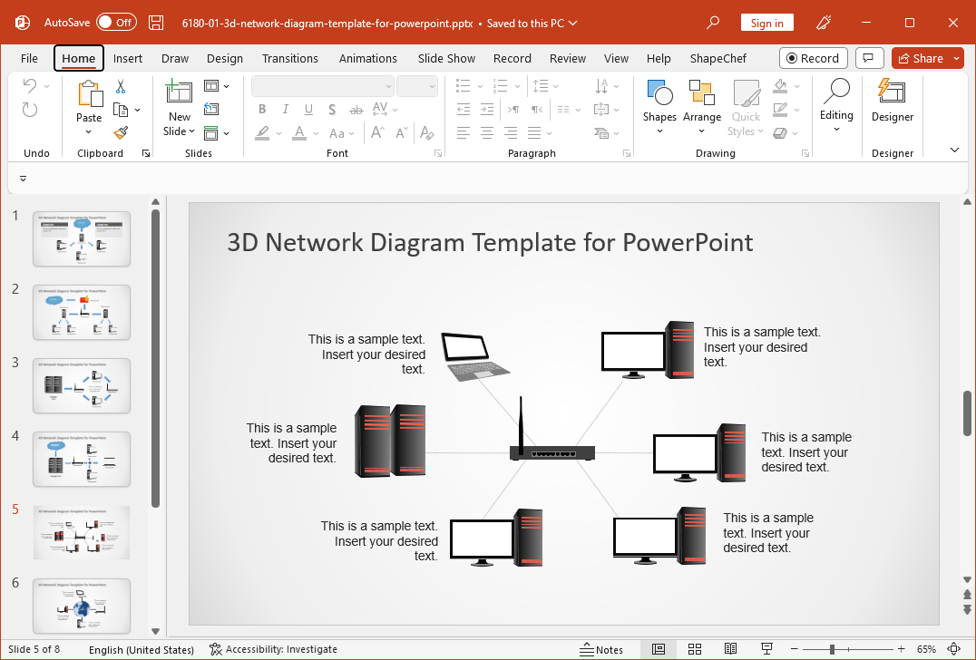
Task: Switch to the ShapeChef tab
Action: 717,58
